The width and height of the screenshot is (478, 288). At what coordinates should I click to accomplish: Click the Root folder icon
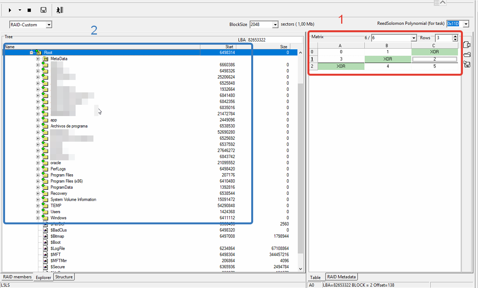click(38, 52)
